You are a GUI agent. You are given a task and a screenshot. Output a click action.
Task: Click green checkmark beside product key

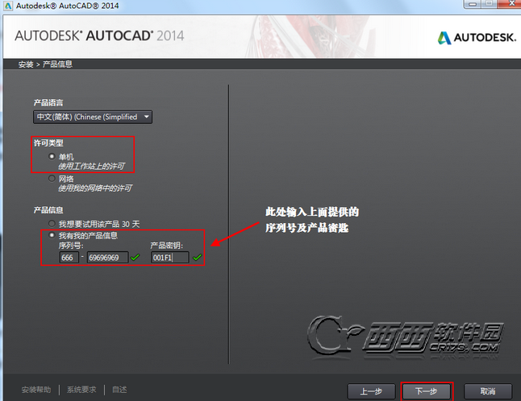click(197, 258)
